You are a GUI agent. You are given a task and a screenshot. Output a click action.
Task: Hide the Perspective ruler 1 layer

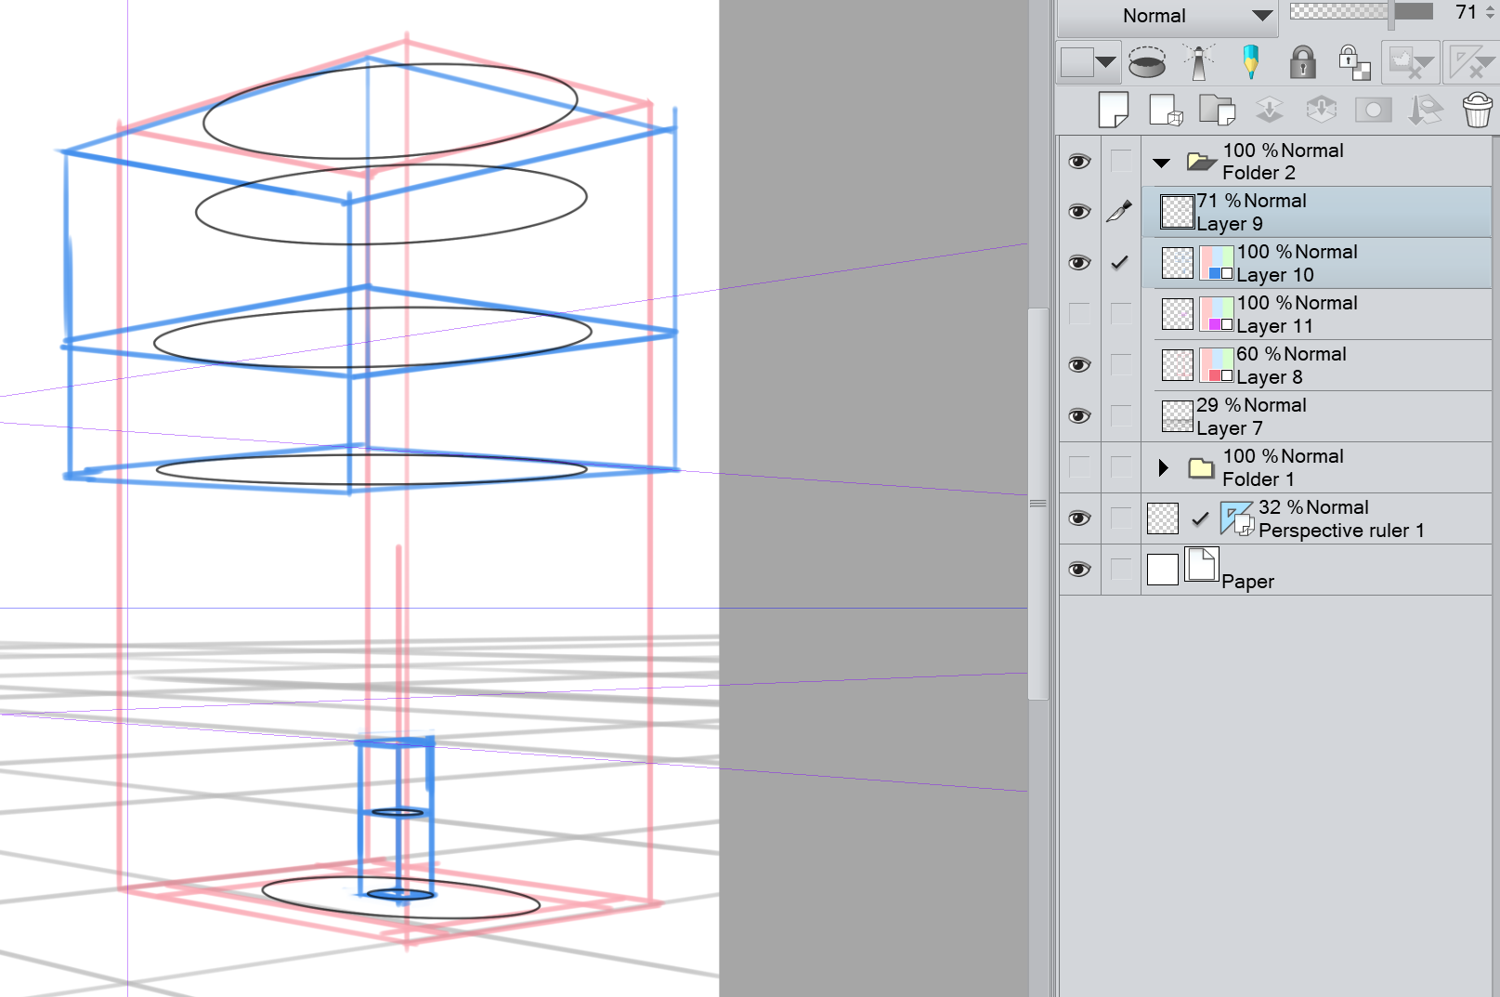[x=1079, y=518]
